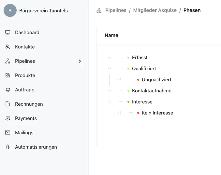Viewport: 221px width, 175px height.
Task: Select the Kein Interesse phase row
Action: point(157,113)
